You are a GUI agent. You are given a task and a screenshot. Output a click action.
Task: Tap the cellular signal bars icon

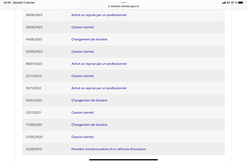(x=224, y=3)
